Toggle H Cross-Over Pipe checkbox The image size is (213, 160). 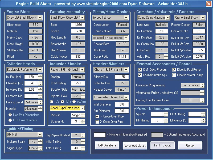(97, 116)
